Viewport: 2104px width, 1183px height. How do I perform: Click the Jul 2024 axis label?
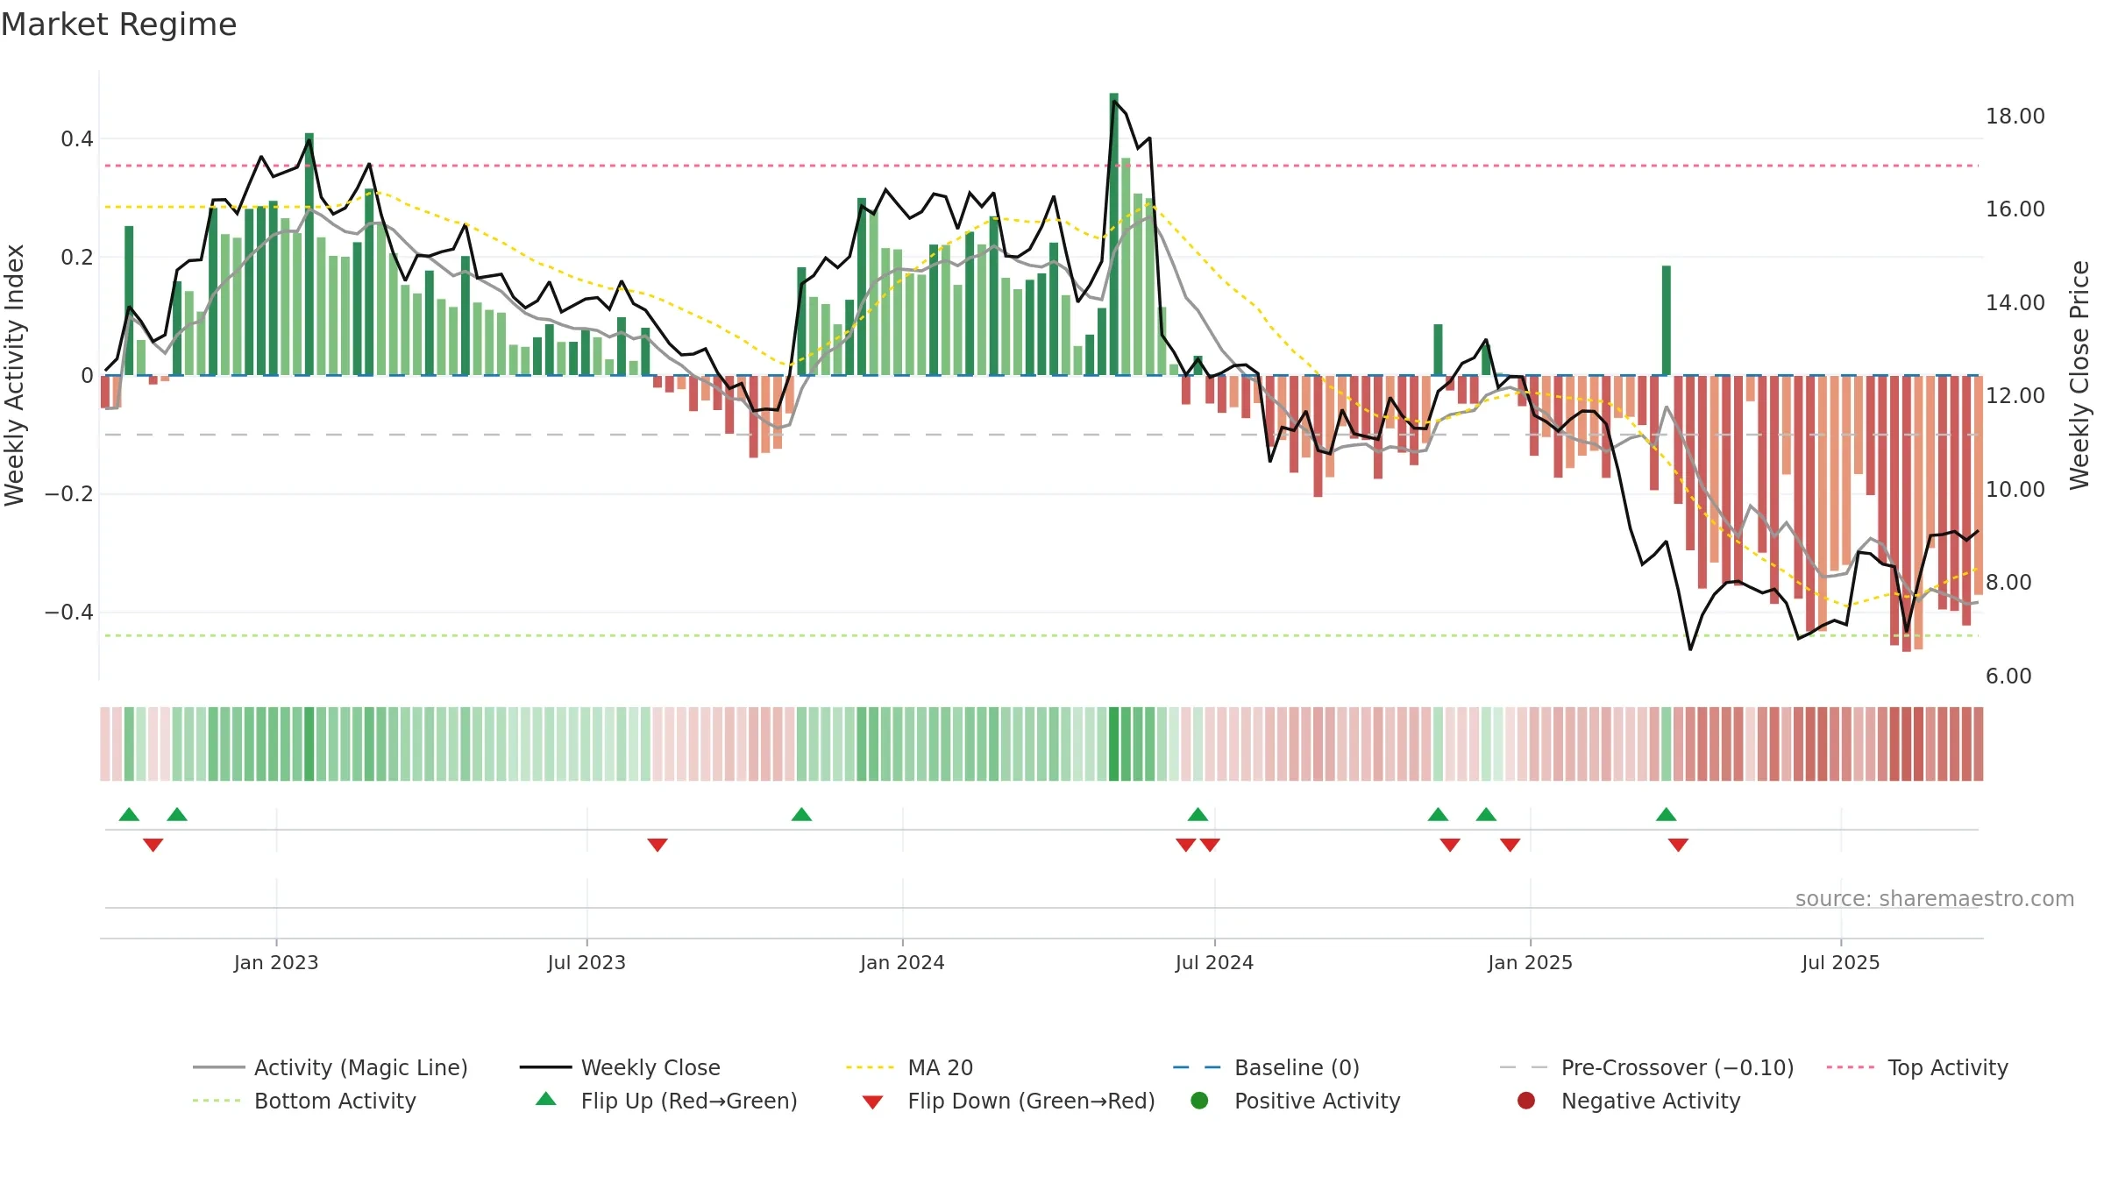pos(1214,962)
